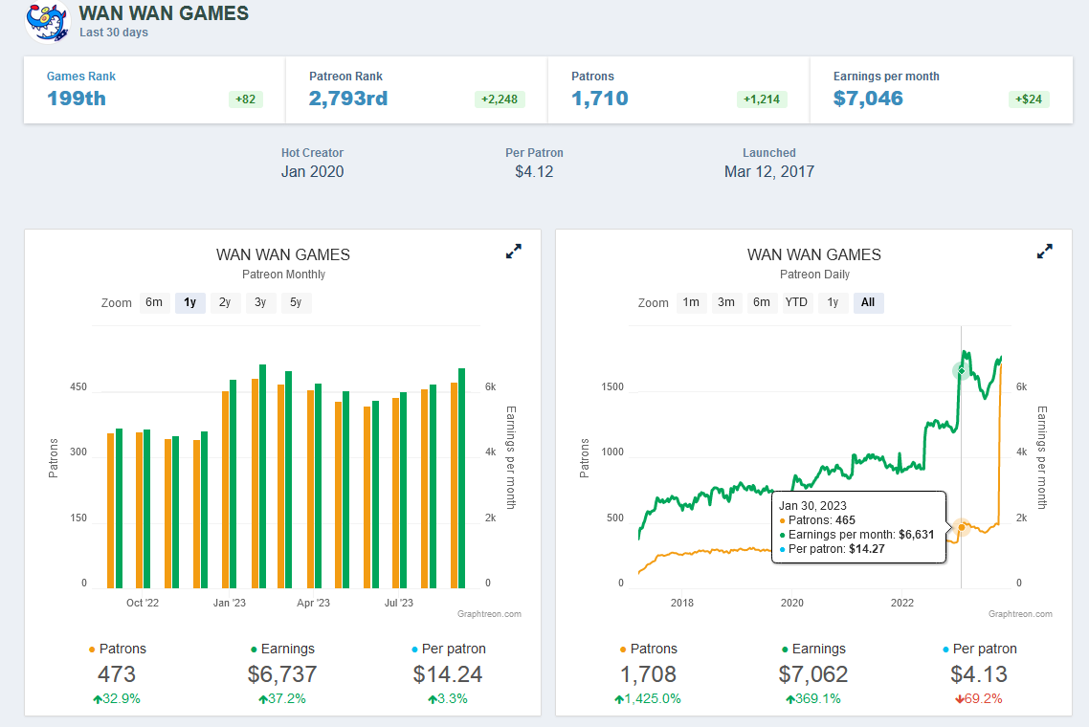Click the +2,248 rank change badge
Screen dimensions: 1089x727
[x=500, y=99]
